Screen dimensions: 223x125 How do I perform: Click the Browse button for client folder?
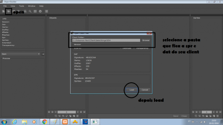[x=146, y=40]
